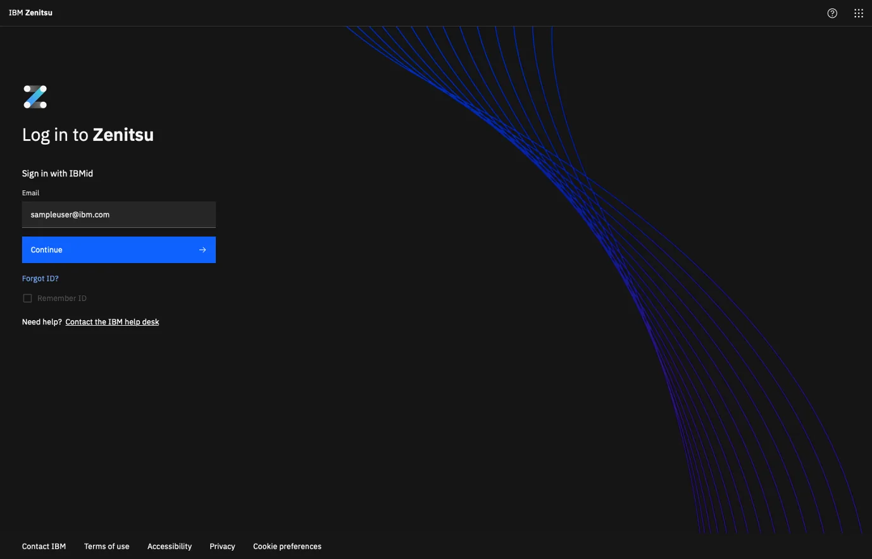Click the Zenitsu product logo

point(35,96)
